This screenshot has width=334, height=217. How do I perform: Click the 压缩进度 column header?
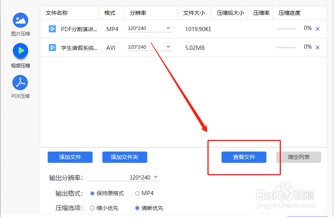click(x=289, y=13)
